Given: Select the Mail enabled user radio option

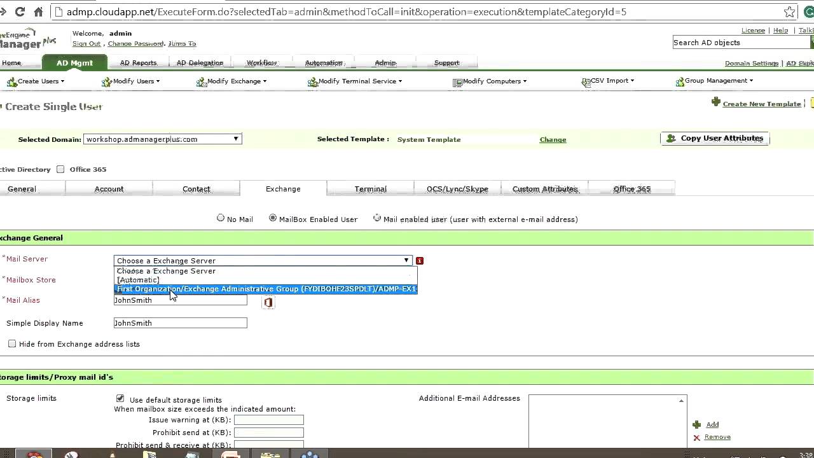Looking at the screenshot, I should coord(377,218).
